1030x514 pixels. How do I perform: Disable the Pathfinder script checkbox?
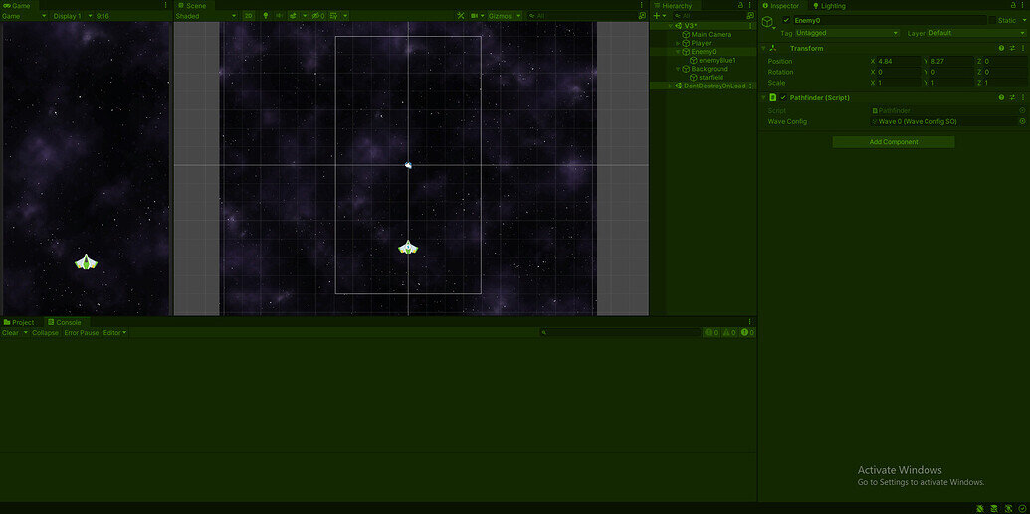[x=783, y=97]
